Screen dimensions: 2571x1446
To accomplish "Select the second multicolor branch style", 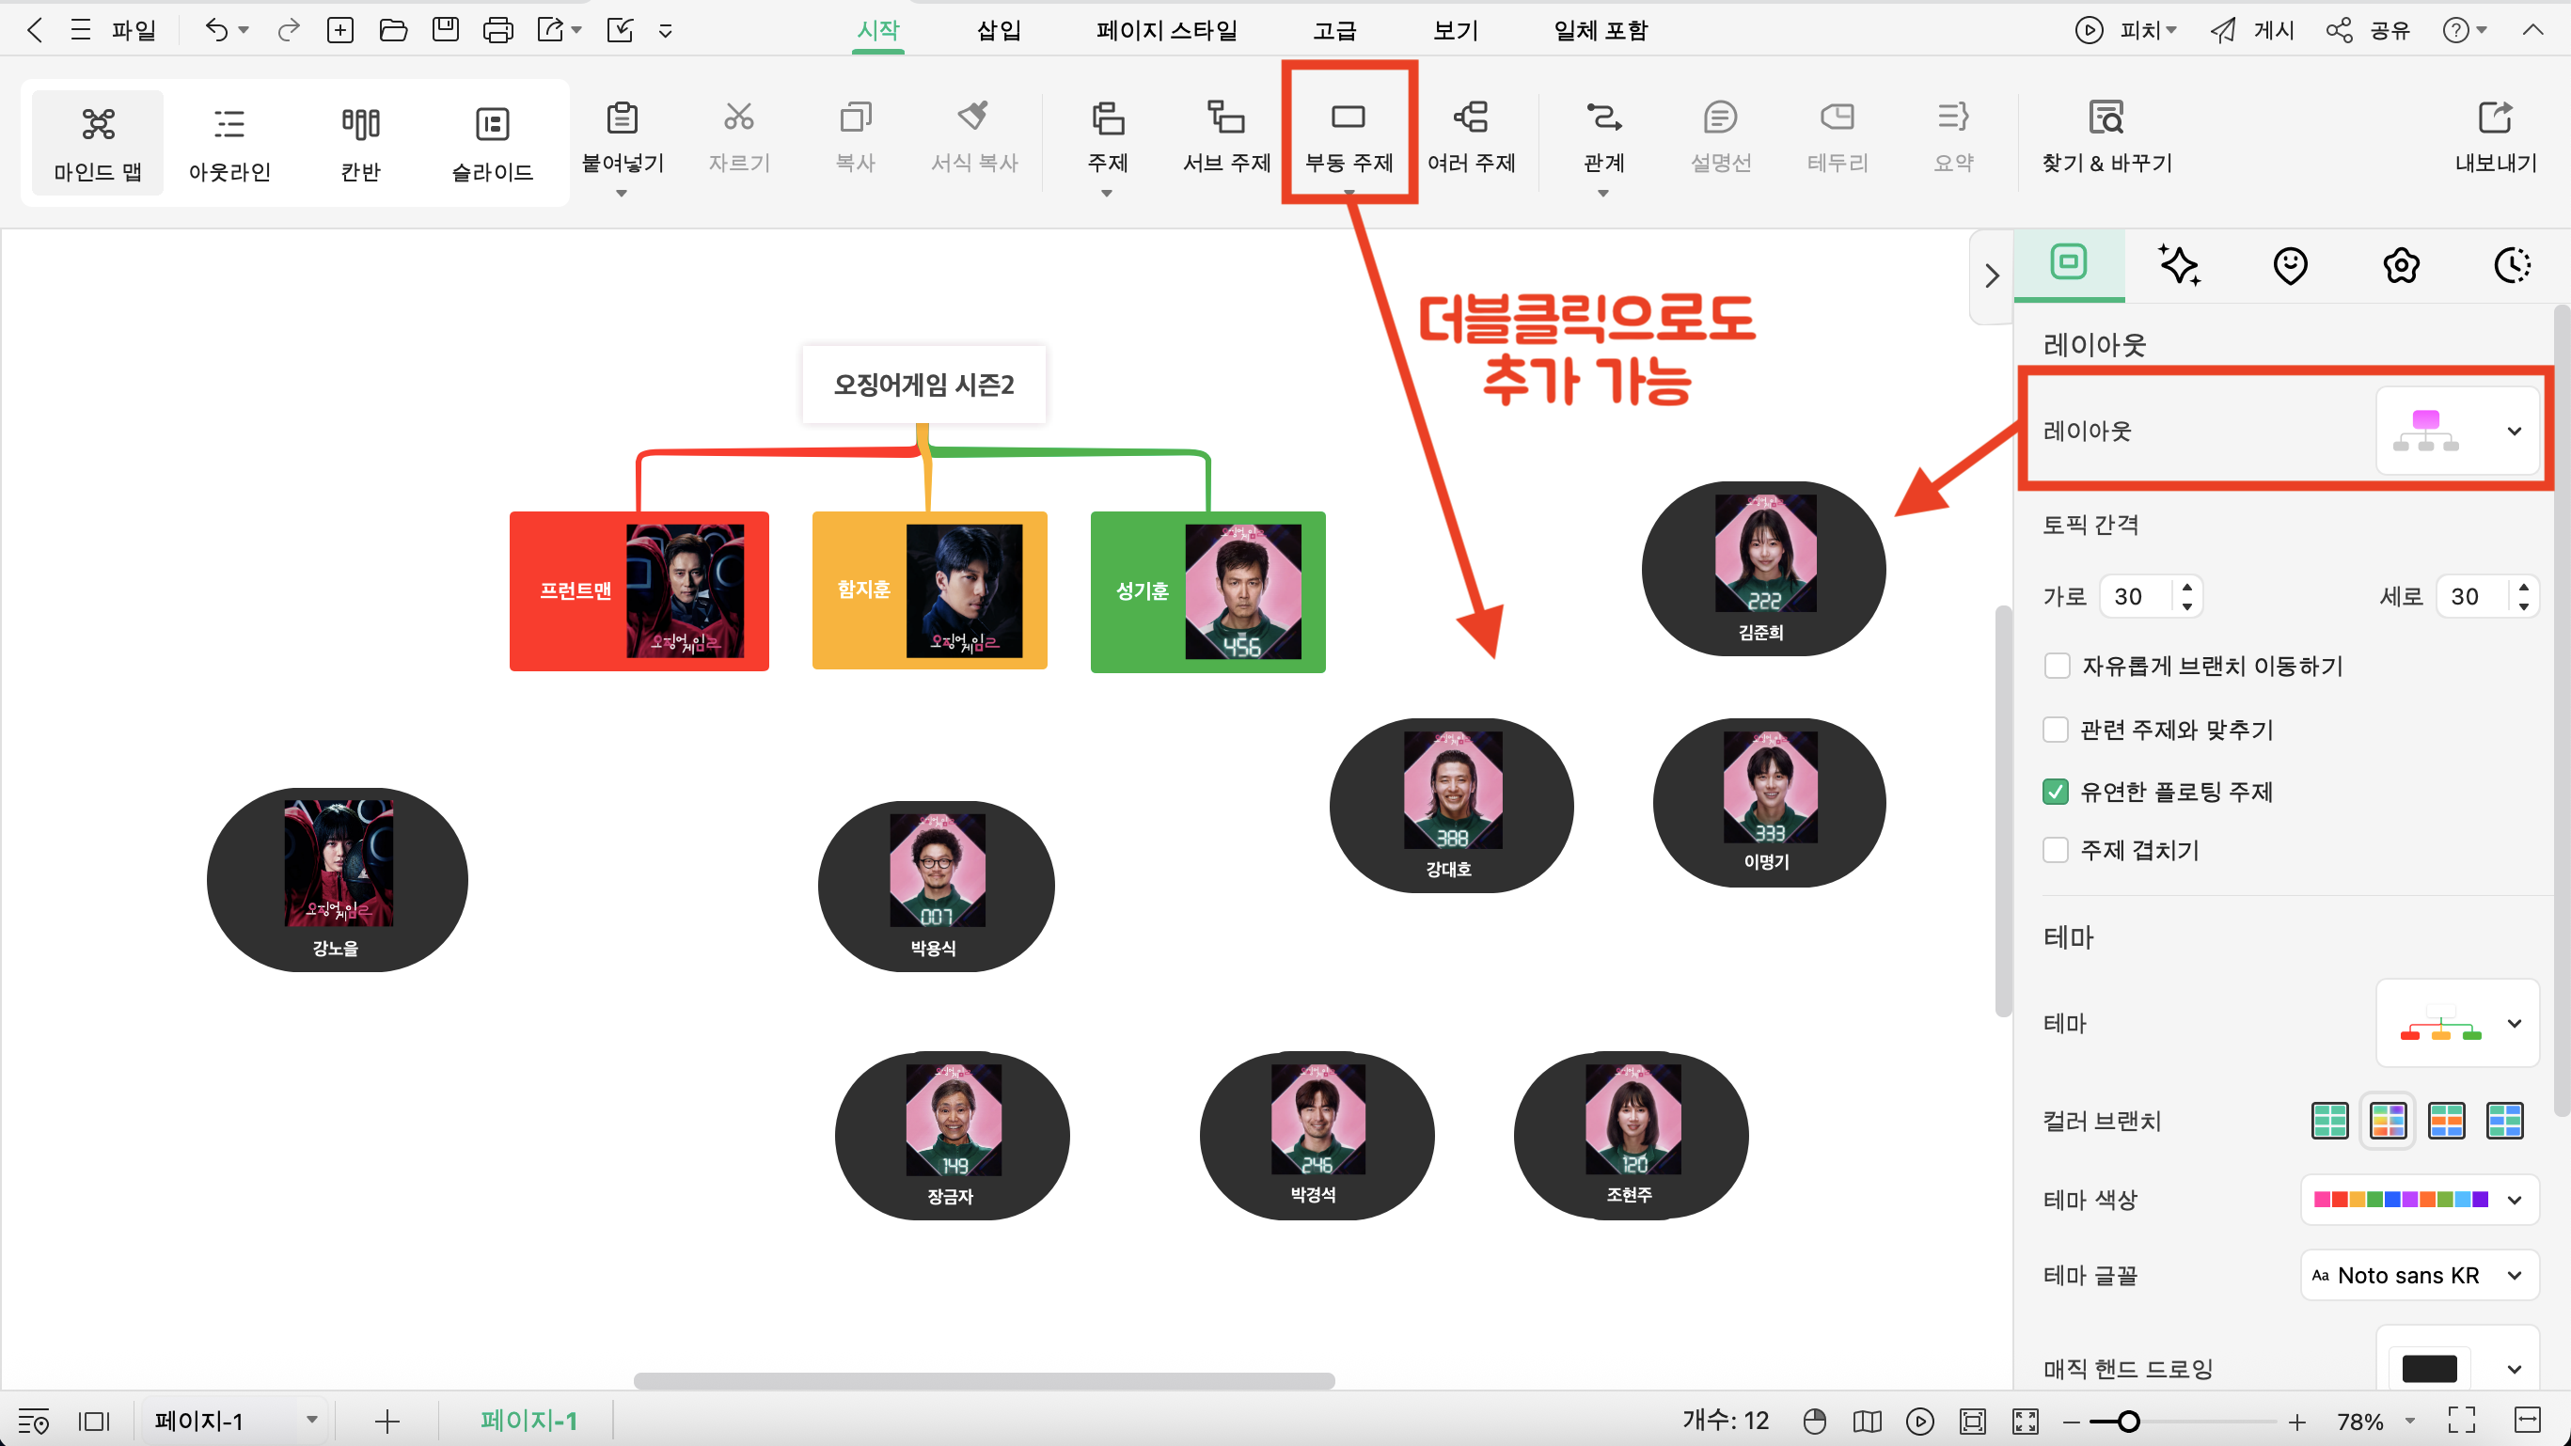I will tap(2388, 1121).
